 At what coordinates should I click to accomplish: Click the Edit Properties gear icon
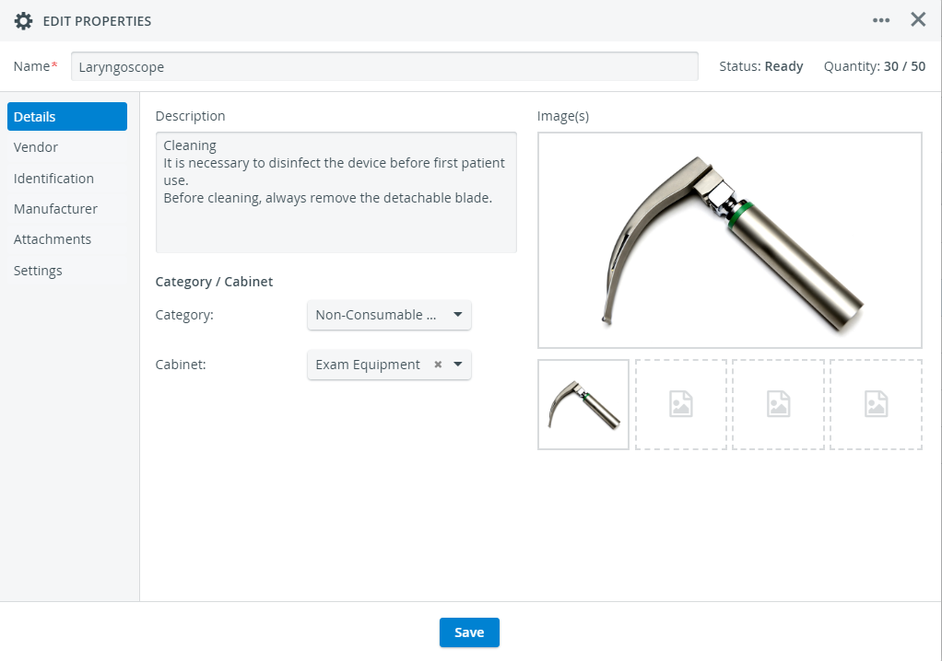[23, 21]
